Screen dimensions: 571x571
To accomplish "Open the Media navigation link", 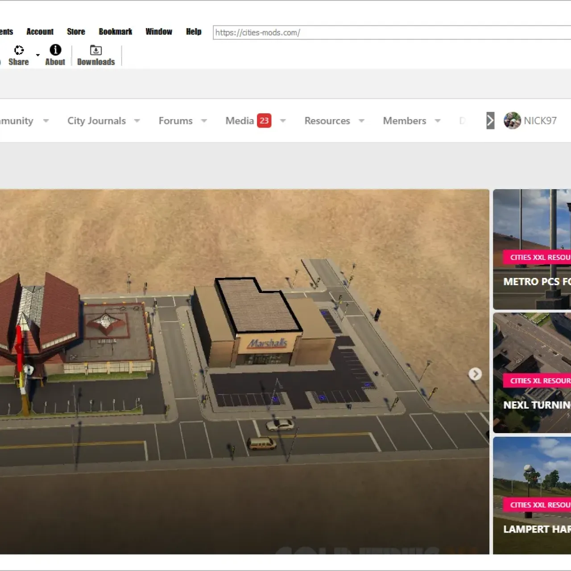I will 240,121.
